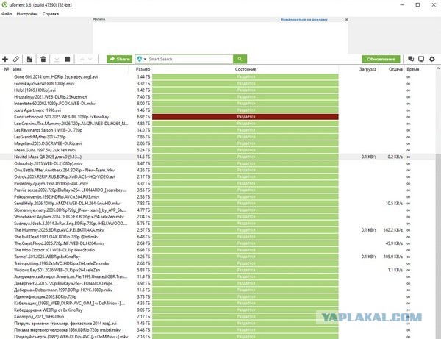Click into the Smart Search field
The height and width of the screenshot is (339, 441).
click(x=190, y=59)
